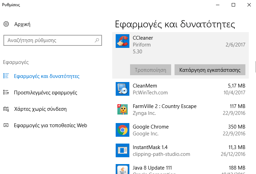
Task: Click the Αρχική gear icon
Action: click(6, 24)
